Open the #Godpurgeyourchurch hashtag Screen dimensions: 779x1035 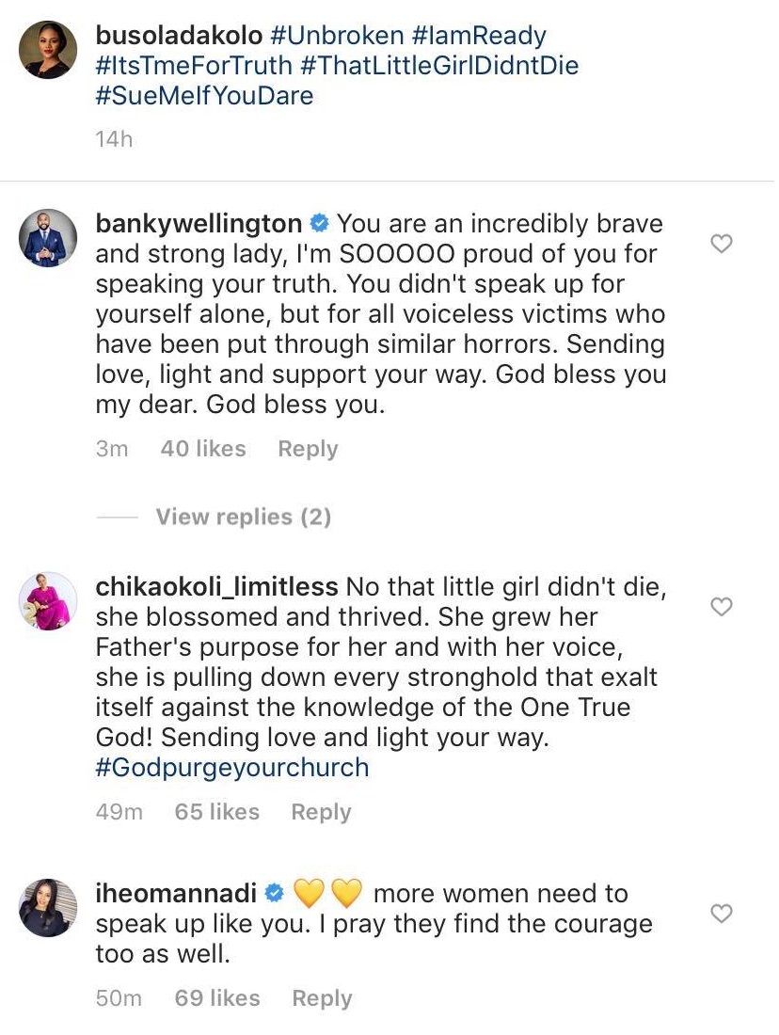[232, 768]
